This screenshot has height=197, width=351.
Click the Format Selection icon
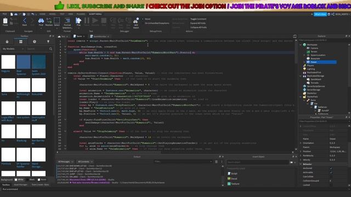67,21
